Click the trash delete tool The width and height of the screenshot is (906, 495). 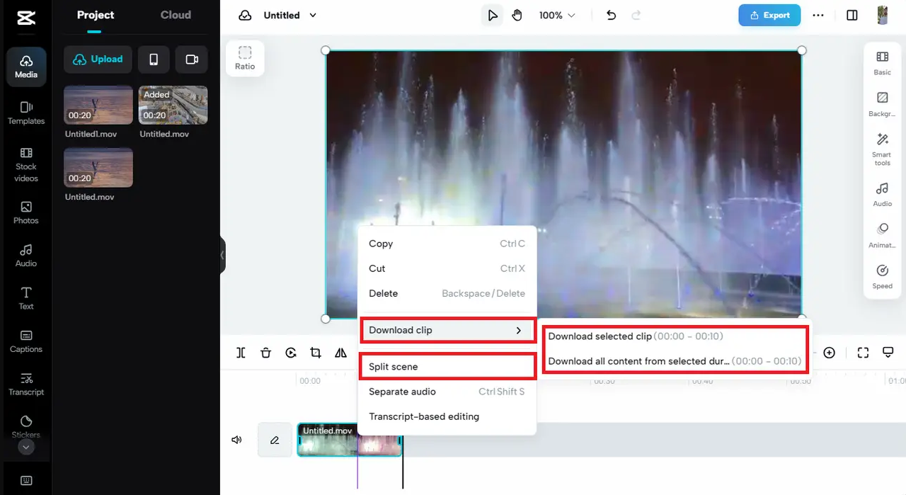[x=265, y=353]
